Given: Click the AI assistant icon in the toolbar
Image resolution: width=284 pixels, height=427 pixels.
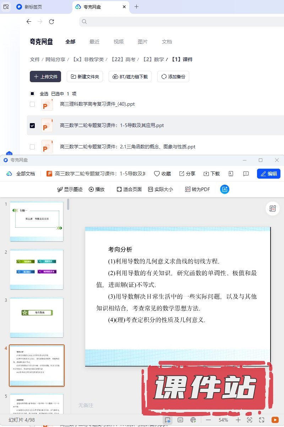Looking at the screenshot, I should (225, 189).
